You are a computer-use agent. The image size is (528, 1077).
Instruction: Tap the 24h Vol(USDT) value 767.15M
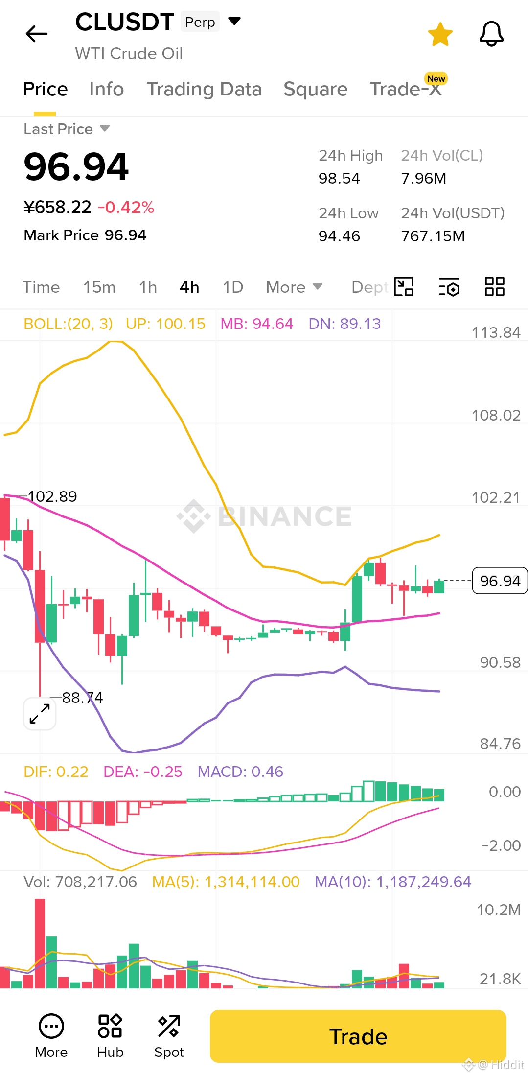433,236
